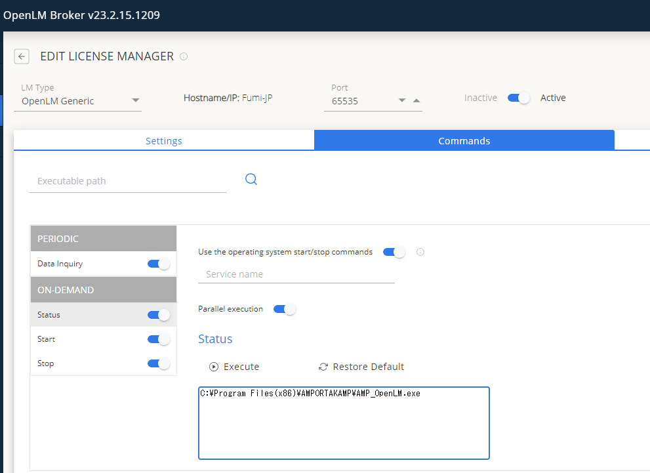Click Restore Default for the Status command

click(x=361, y=367)
